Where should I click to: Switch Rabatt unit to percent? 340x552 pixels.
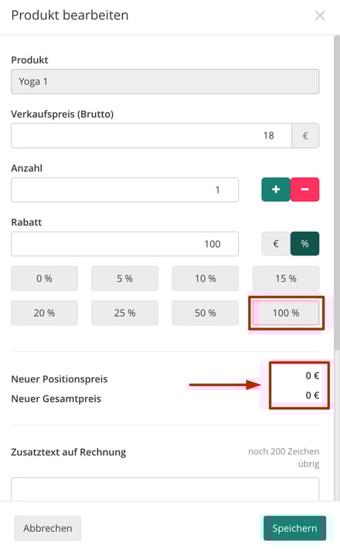pos(305,244)
